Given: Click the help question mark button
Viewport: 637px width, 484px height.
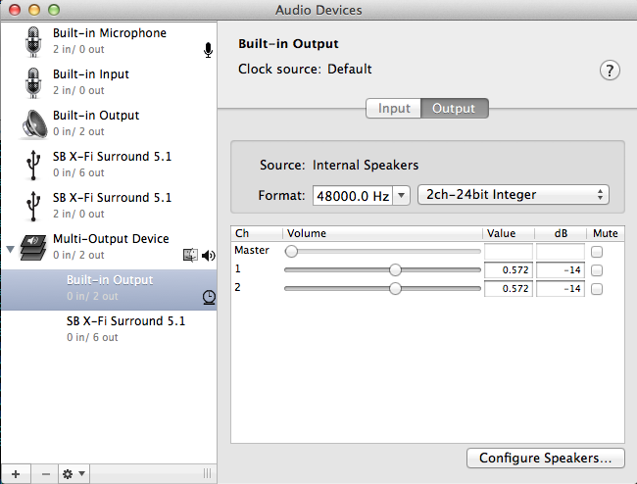Looking at the screenshot, I should pos(610,71).
